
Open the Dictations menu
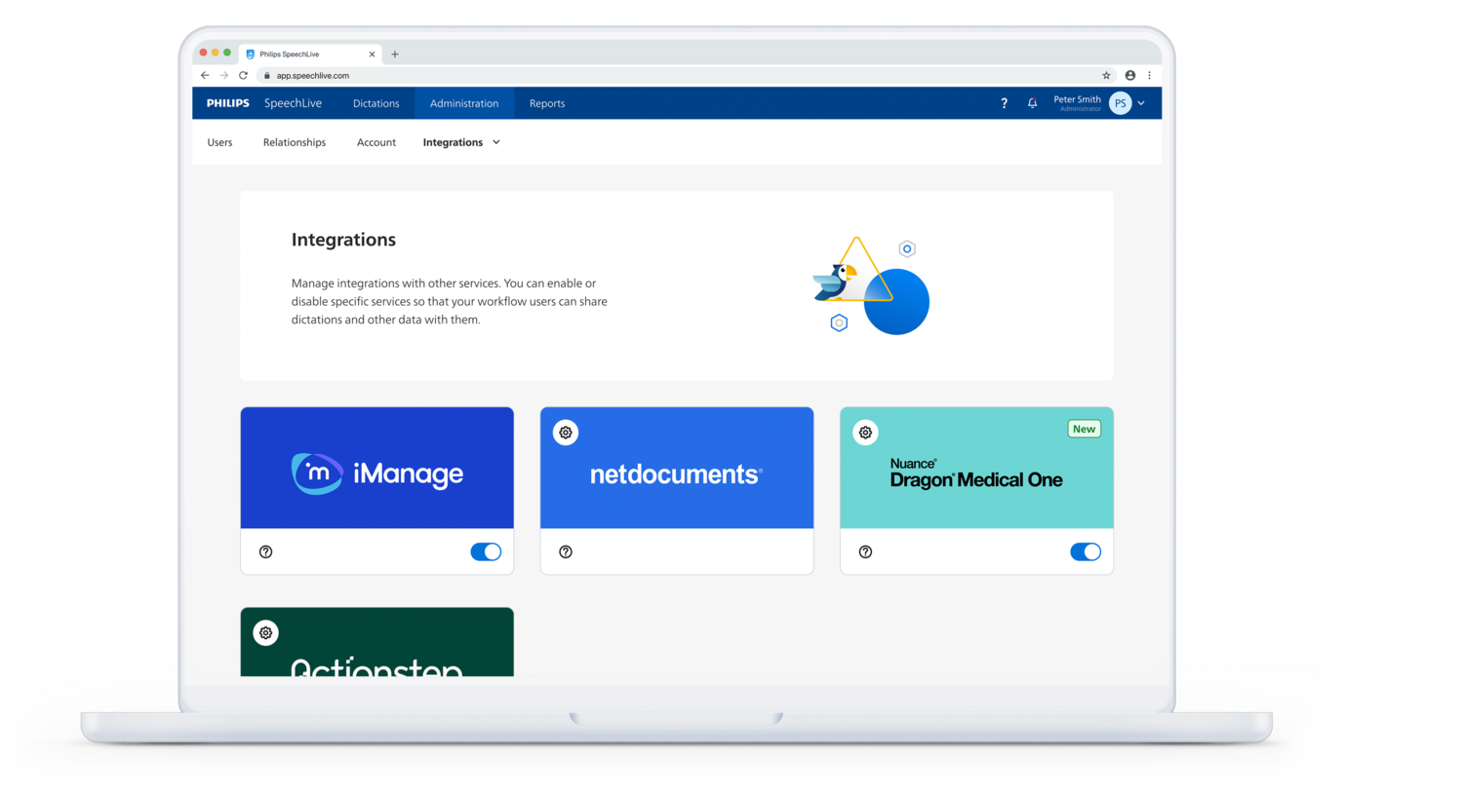pyautogui.click(x=376, y=103)
